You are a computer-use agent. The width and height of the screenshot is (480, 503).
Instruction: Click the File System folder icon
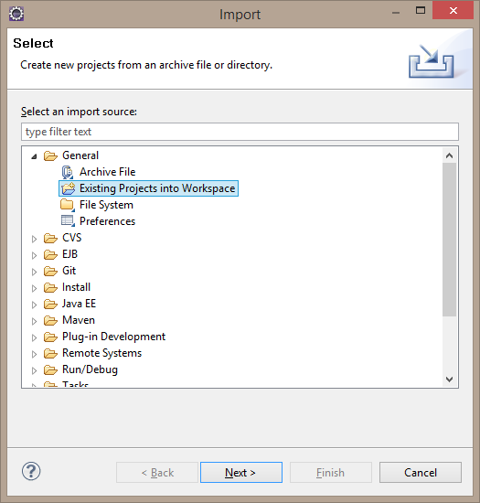[68, 205]
